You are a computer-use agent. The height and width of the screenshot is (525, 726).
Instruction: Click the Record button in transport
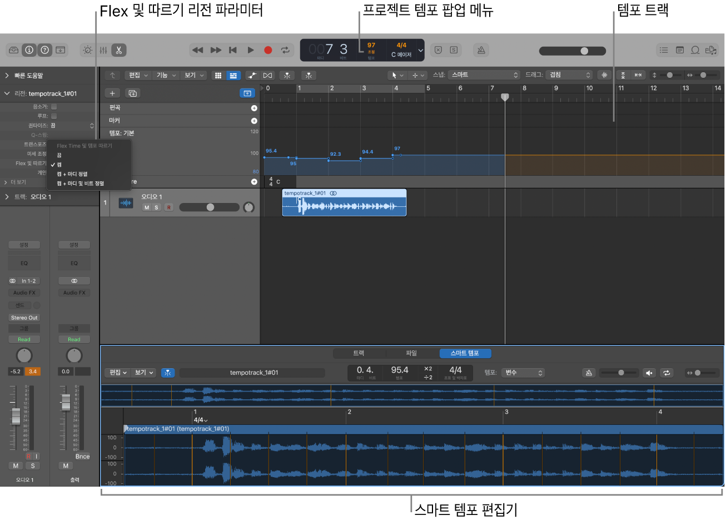(x=268, y=50)
